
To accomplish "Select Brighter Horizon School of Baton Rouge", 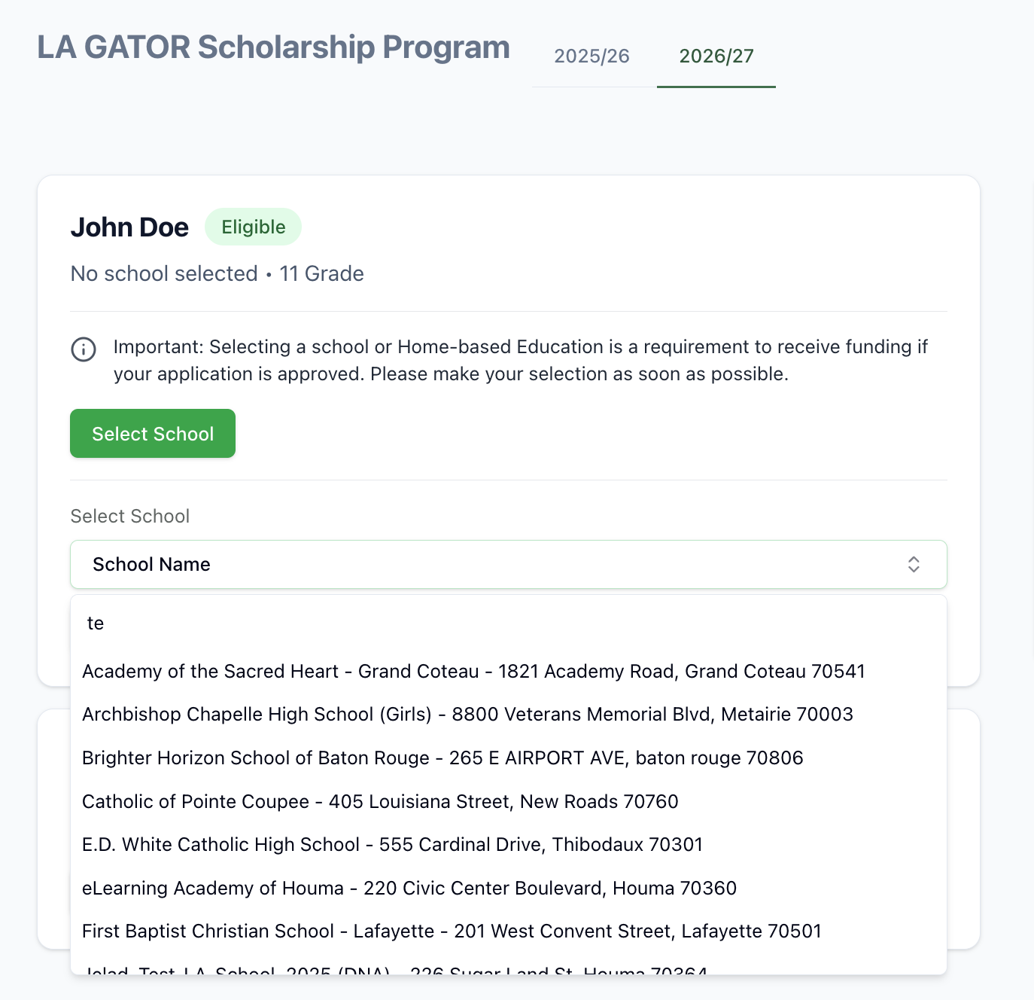I will pyautogui.click(x=442, y=758).
